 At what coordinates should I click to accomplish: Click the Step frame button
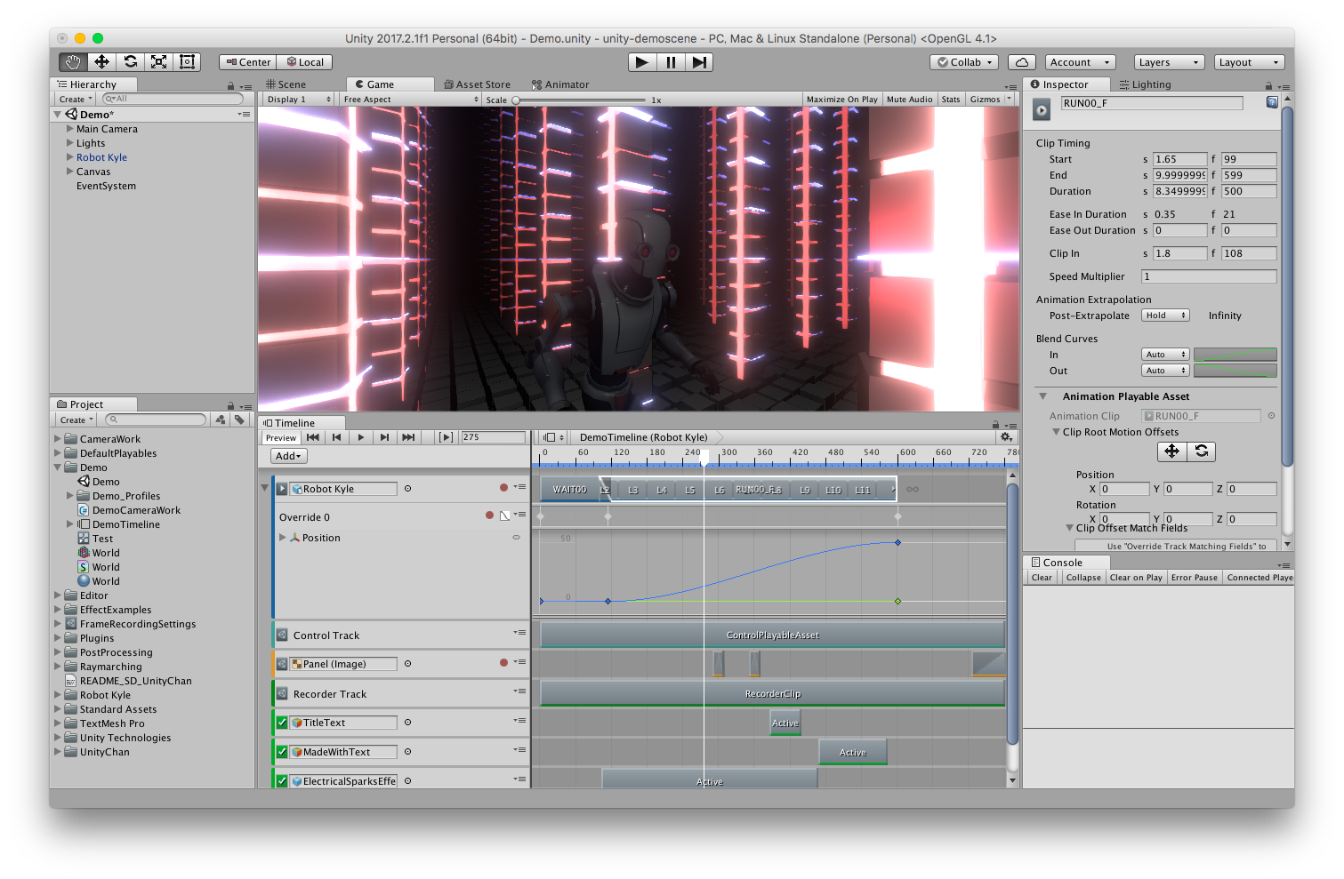click(x=699, y=62)
